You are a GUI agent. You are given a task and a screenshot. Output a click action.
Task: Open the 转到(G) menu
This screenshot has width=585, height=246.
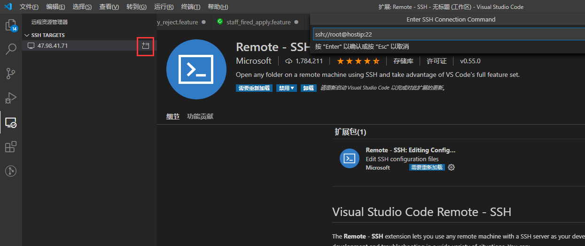pos(136,7)
